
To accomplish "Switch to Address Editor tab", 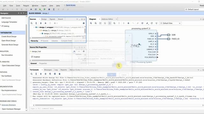I will point(107,19).
